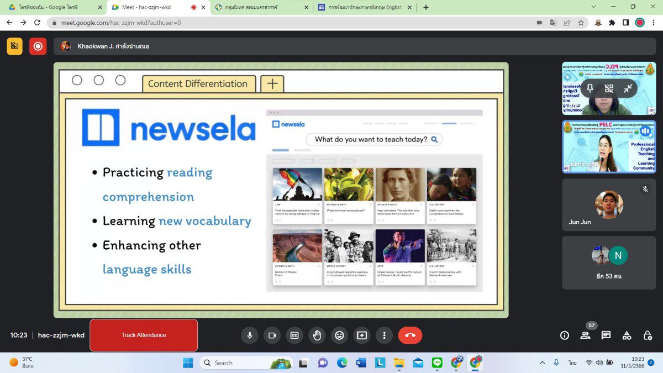663x373 pixels.
Task: Share this page via the address bar icon
Action: point(567,23)
